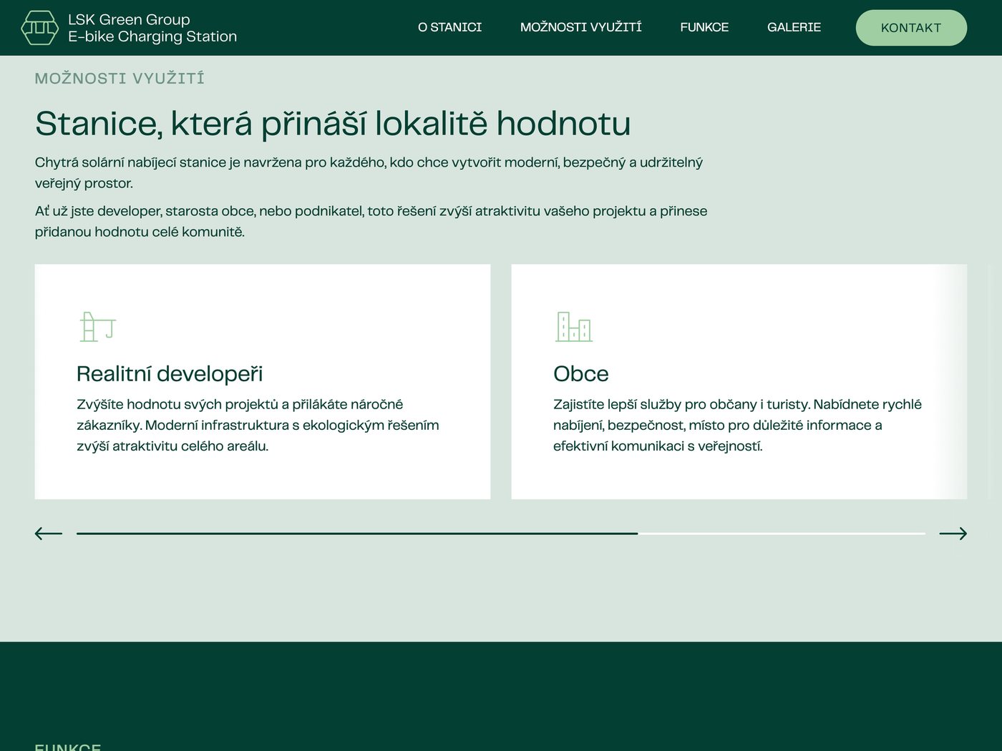Click the MOŽNOSTI VYUŽITÍ section label
The width and height of the screenshot is (1002, 751).
coord(120,79)
